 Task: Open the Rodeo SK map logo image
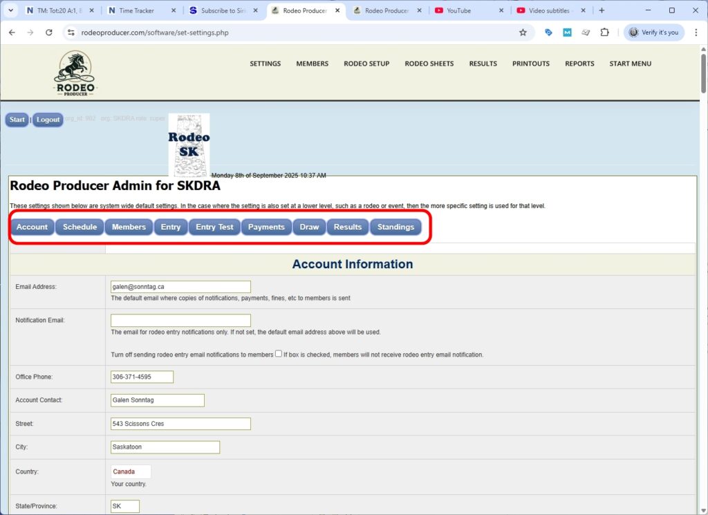189,144
